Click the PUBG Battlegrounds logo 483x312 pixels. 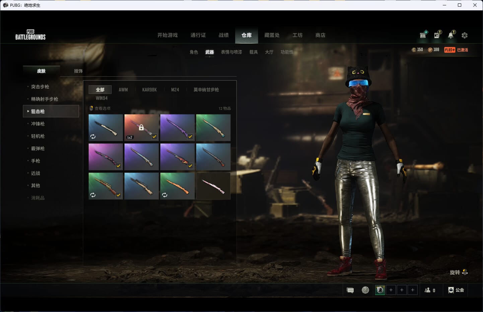point(30,35)
